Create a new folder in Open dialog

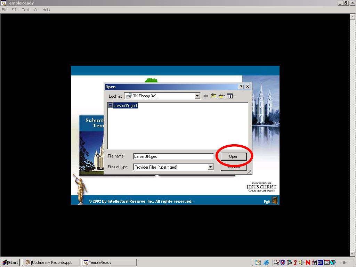(x=221, y=96)
